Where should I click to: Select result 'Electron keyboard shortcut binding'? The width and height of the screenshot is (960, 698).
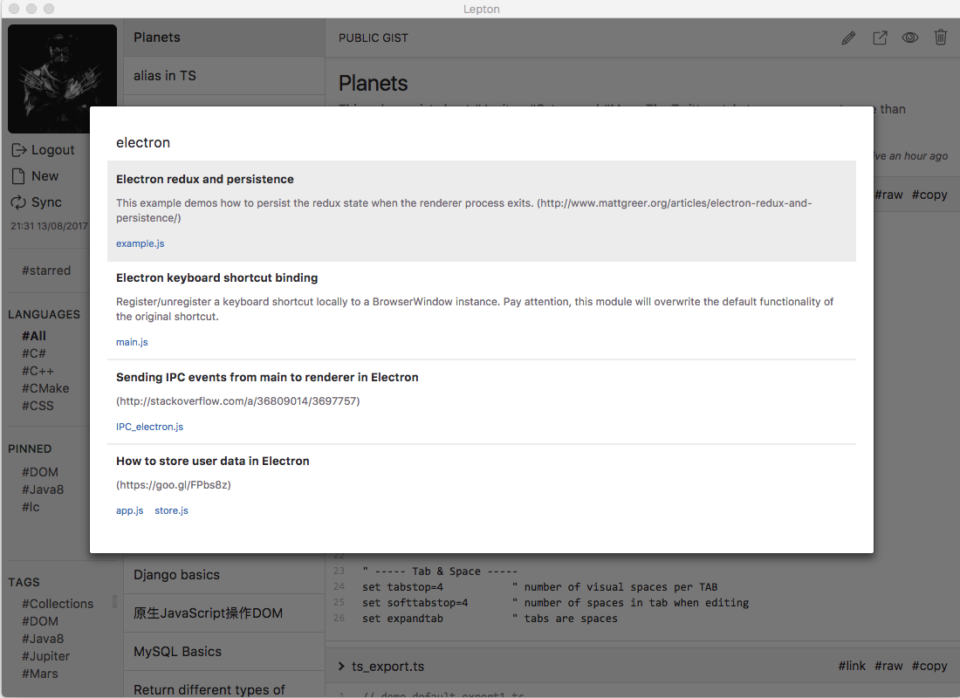point(481,311)
